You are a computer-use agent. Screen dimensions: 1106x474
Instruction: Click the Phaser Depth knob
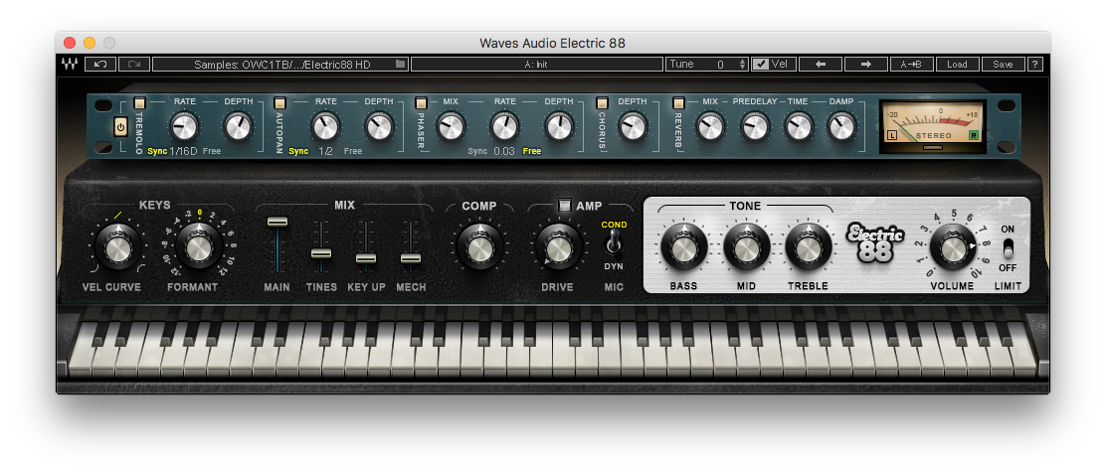(x=559, y=127)
